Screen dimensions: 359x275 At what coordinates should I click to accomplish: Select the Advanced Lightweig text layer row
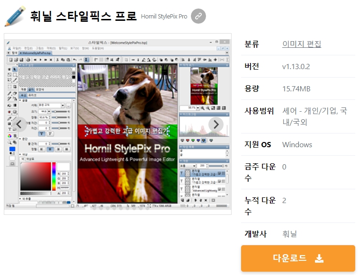pos(203,189)
